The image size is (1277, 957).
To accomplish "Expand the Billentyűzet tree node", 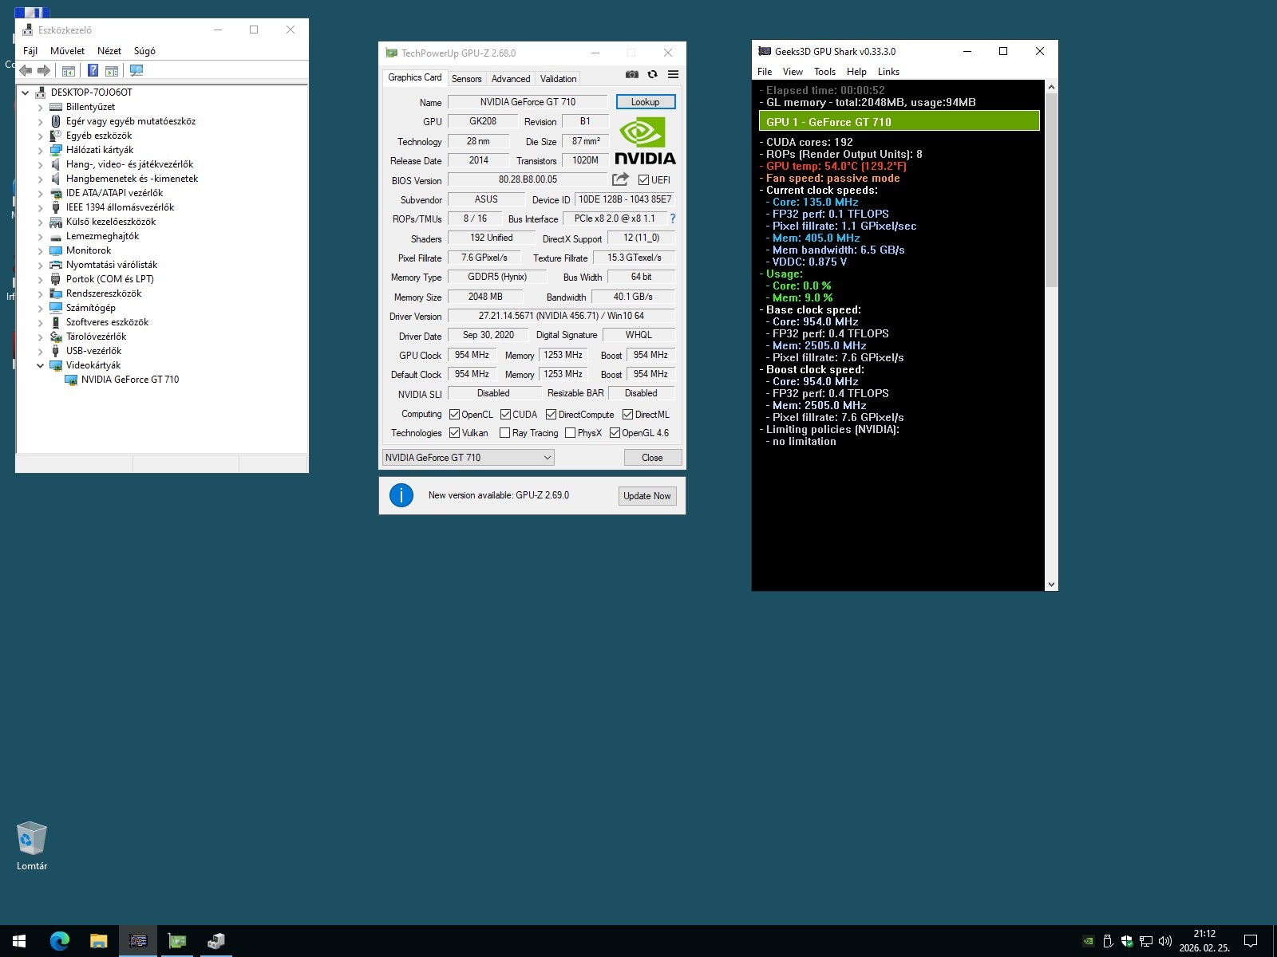I will point(40,107).
